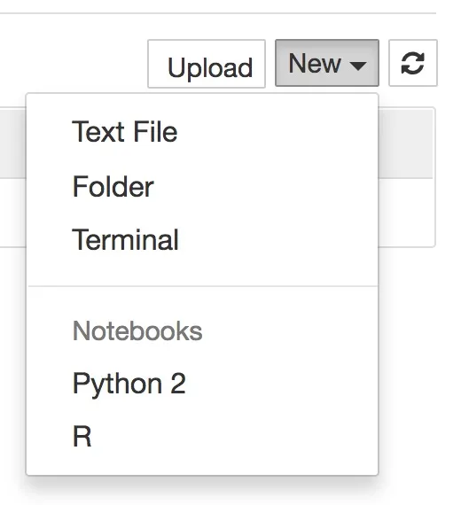
Task: Open the Upload file dialog
Action: (207, 64)
